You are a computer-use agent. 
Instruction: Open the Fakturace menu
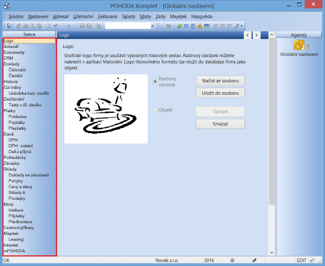(x=107, y=16)
